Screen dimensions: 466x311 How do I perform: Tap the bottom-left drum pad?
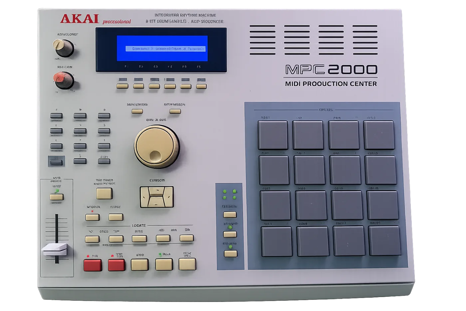[277, 241]
